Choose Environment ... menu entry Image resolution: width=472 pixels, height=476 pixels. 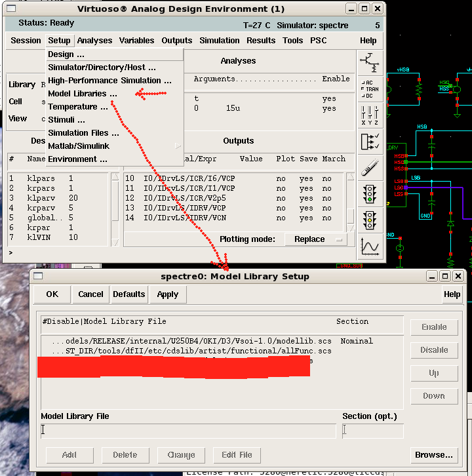[x=115, y=159]
